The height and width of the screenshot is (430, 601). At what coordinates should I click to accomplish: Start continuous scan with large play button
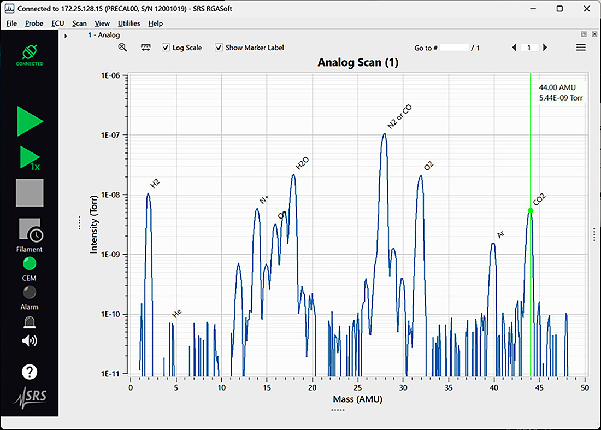30,121
